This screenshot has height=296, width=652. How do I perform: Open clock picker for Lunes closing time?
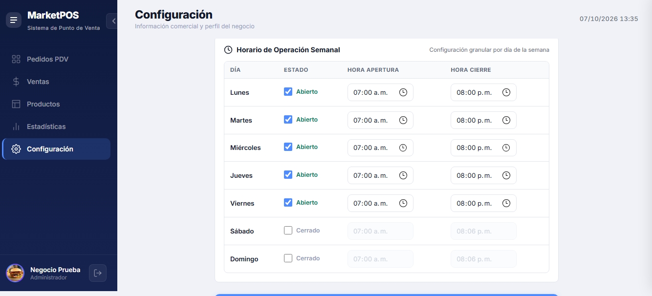click(506, 92)
